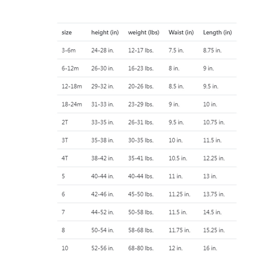276x276 pixels.
Task: Select the 12-18m size row
Action: (72, 86)
